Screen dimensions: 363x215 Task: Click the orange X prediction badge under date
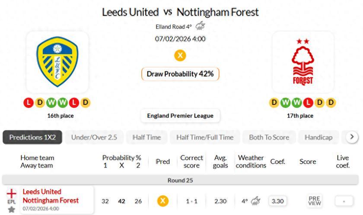(x=180, y=55)
